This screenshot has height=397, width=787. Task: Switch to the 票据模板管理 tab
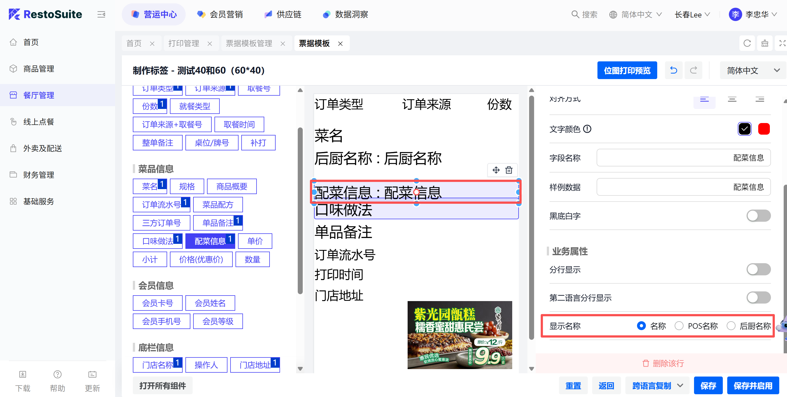(x=249, y=43)
